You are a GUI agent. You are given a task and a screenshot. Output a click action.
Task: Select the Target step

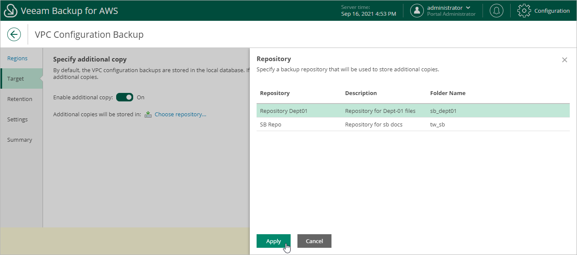coord(15,78)
